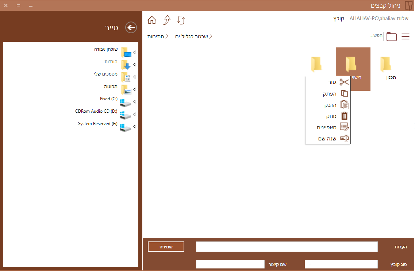The width and height of the screenshot is (415, 271).
Task: Select the שולחן עבודה desktop folder icon
Action: click(x=126, y=53)
